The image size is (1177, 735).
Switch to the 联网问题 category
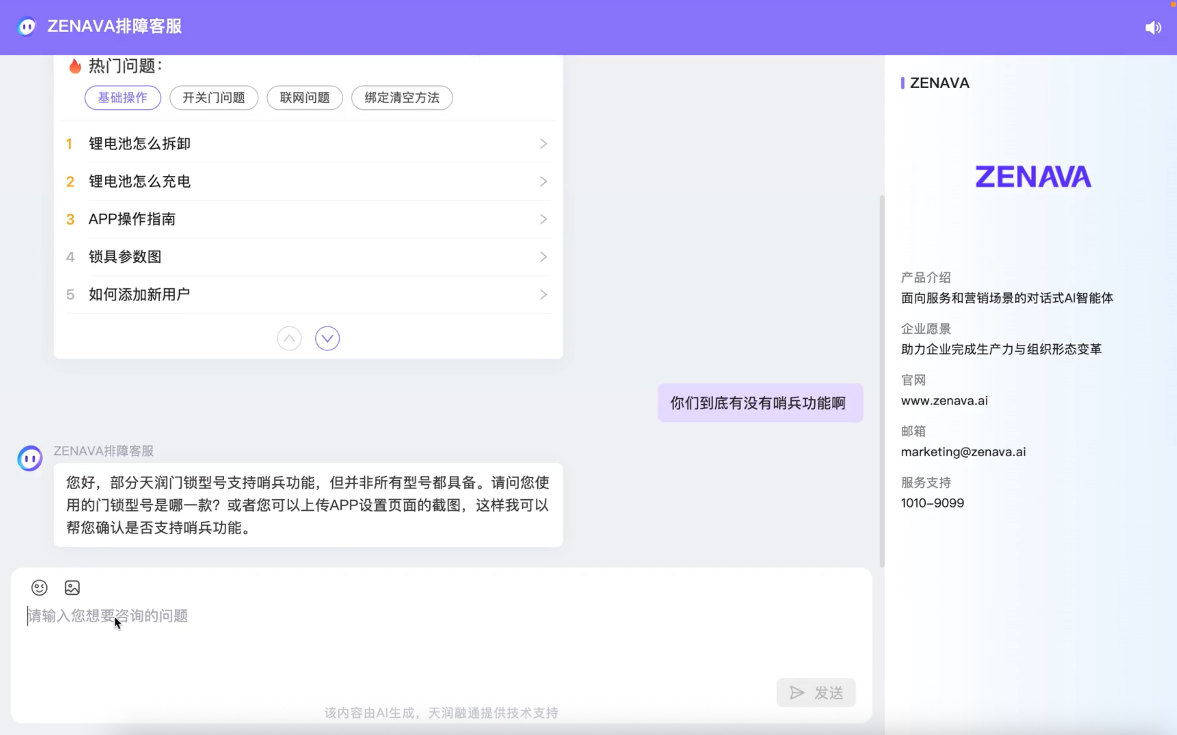pos(304,98)
